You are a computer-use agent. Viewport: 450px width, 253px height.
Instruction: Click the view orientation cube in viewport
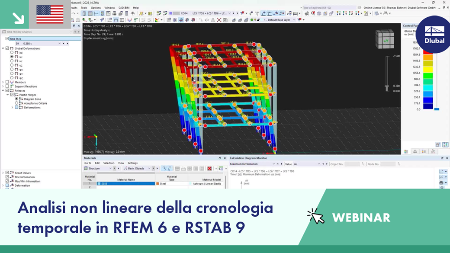(385, 39)
